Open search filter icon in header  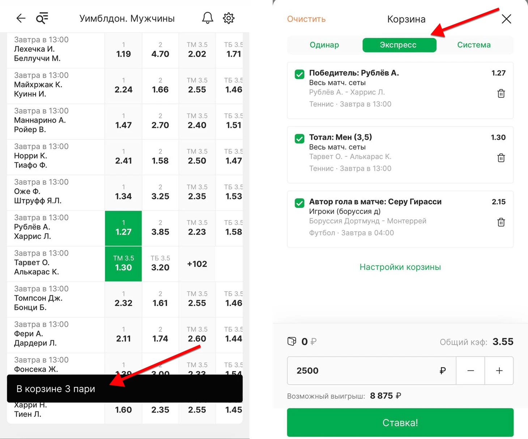click(x=42, y=18)
